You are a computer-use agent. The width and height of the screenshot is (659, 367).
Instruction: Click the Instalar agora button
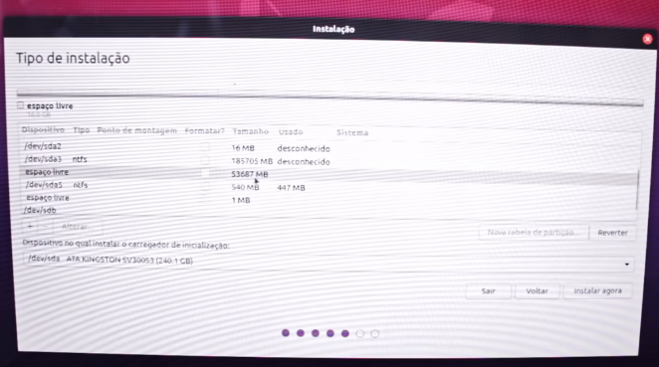pyautogui.click(x=597, y=290)
